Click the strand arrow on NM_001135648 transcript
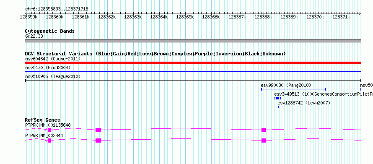 [46, 130]
